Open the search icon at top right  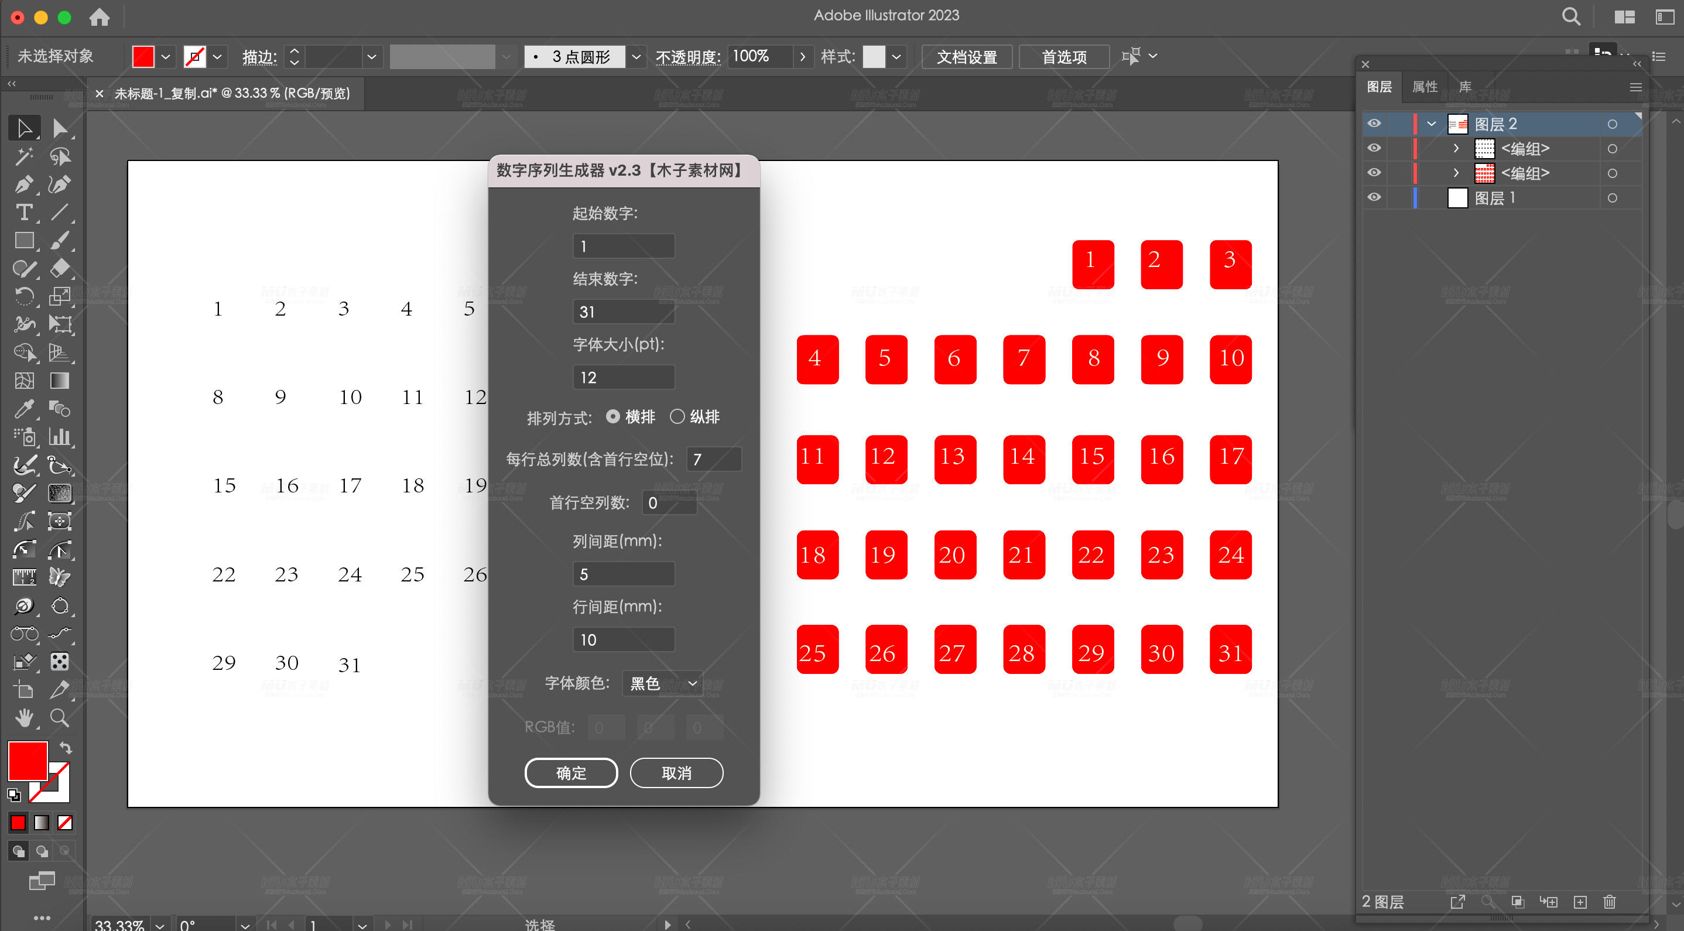pos(1571,16)
